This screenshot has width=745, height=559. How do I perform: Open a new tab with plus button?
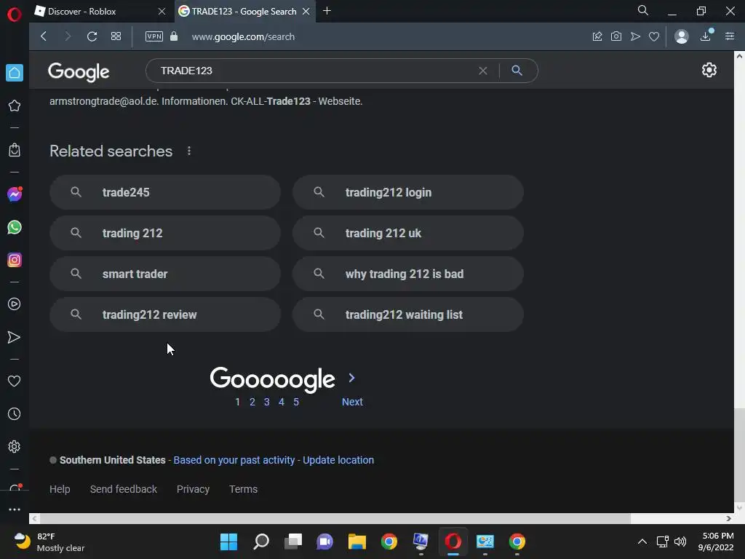click(327, 11)
